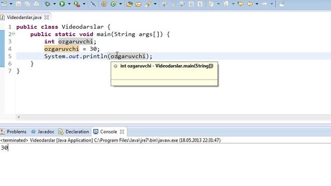This screenshot has height=186, width=331.
Task: Click 'System.out.println' on line 5
Action: click(76, 56)
